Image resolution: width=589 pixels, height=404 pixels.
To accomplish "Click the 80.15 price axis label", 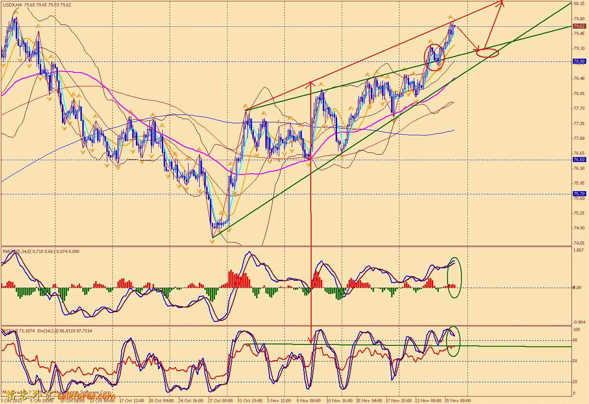I will pos(580,4).
